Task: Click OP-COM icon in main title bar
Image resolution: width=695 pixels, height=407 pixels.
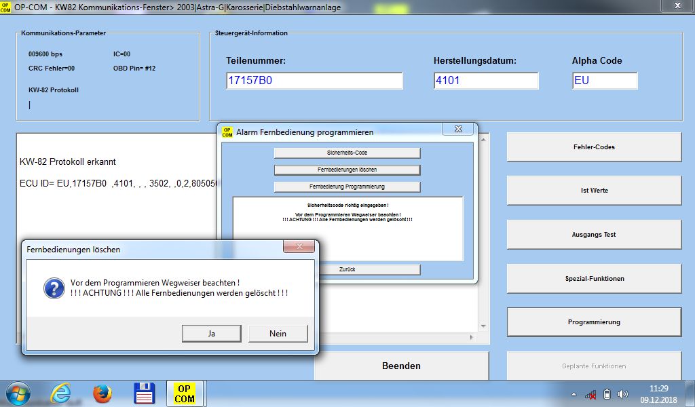Action: click(5, 7)
